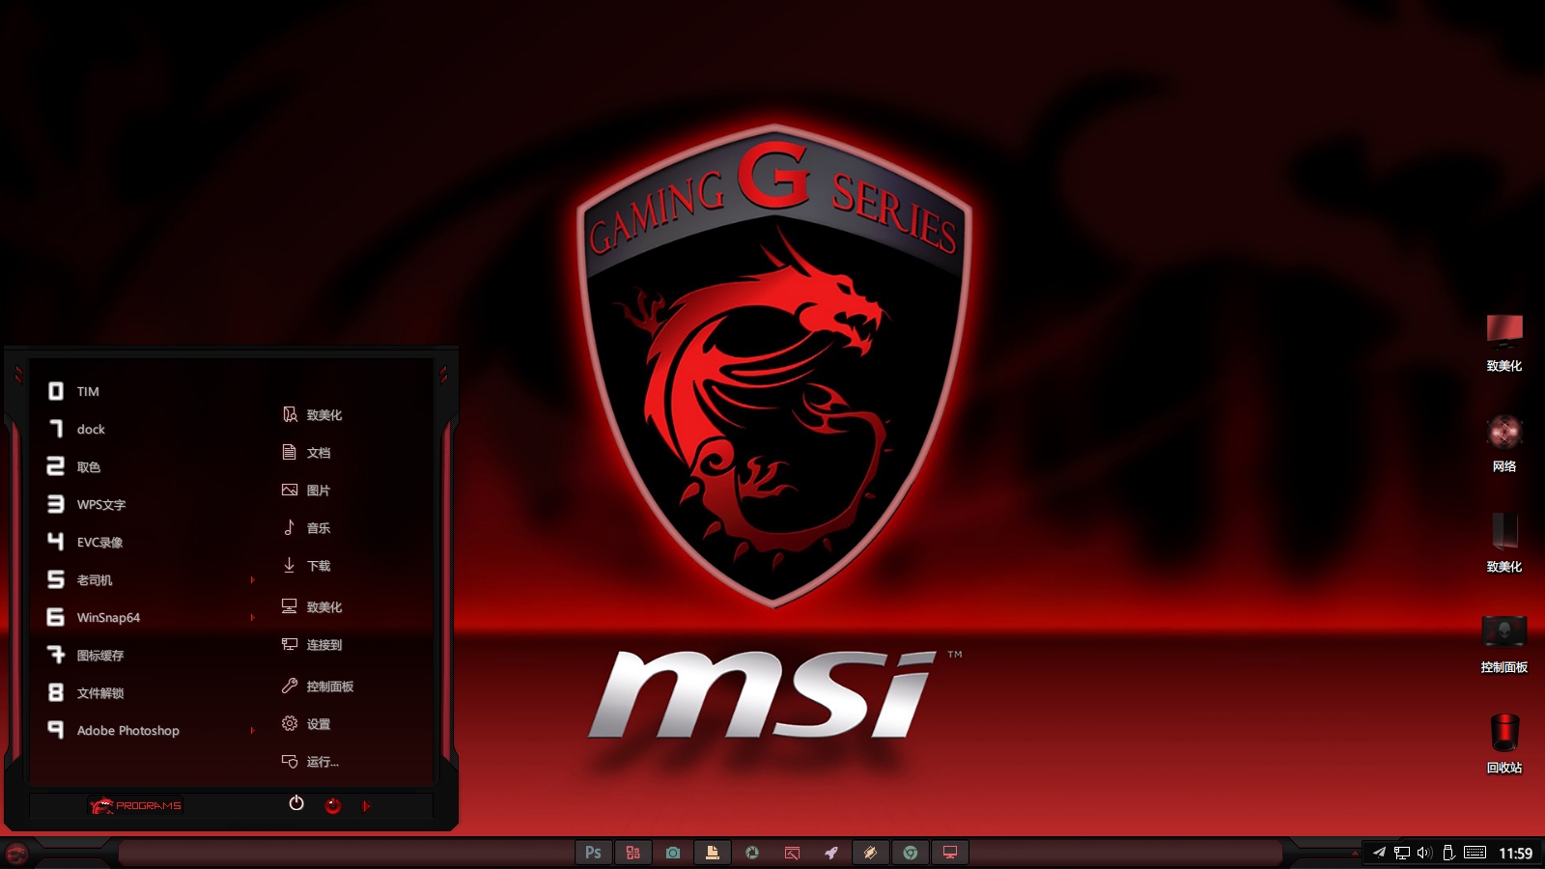
Task: Expand the Adobe Photoshop submenu
Action: [128, 730]
